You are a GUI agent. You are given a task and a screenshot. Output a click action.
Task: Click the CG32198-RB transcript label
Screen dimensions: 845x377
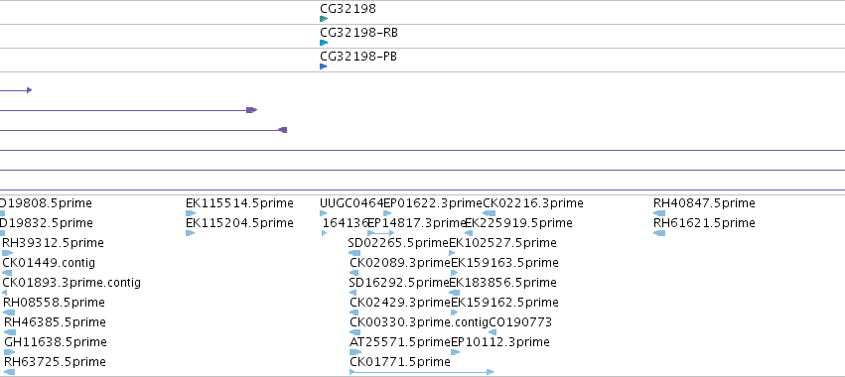(358, 33)
